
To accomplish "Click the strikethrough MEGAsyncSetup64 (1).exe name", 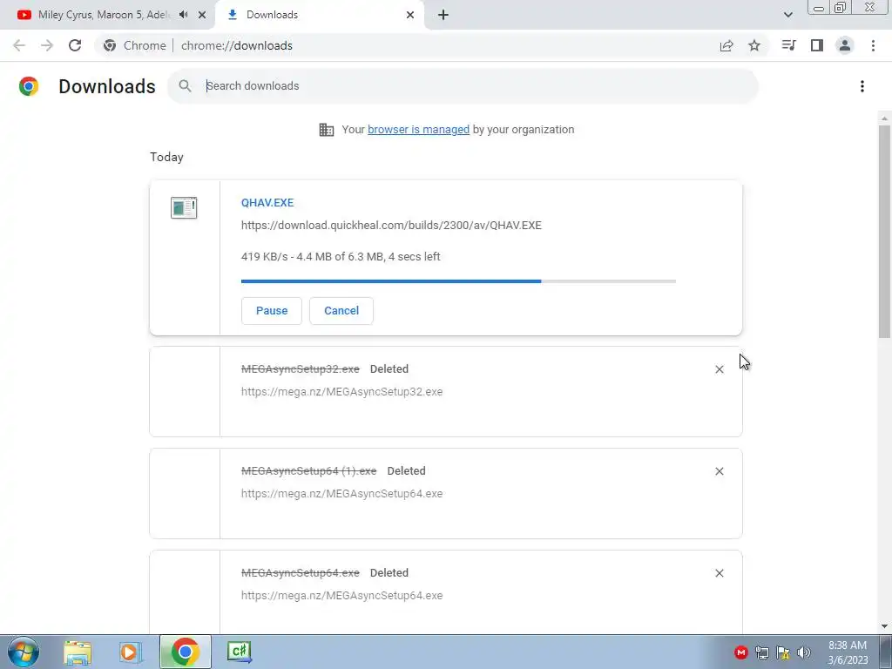I will click(309, 470).
